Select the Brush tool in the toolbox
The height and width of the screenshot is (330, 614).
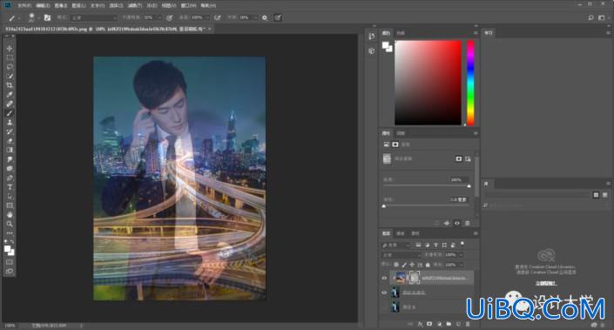[x=10, y=113]
